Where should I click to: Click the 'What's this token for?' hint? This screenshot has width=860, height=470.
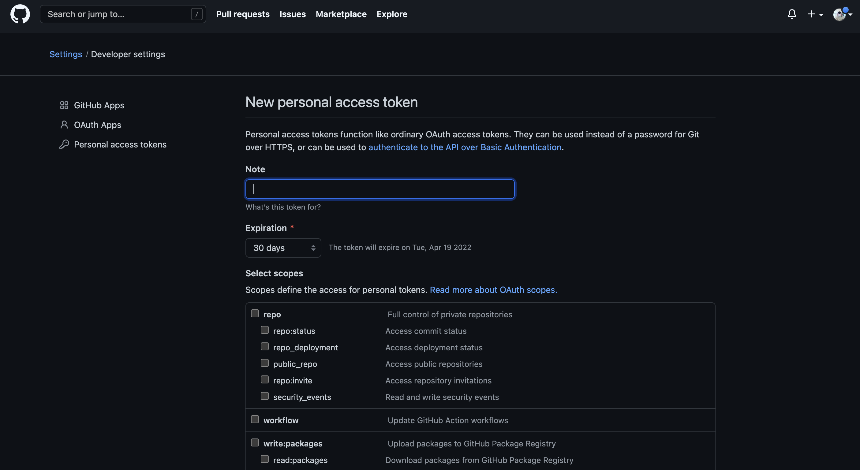click(283, 207)
